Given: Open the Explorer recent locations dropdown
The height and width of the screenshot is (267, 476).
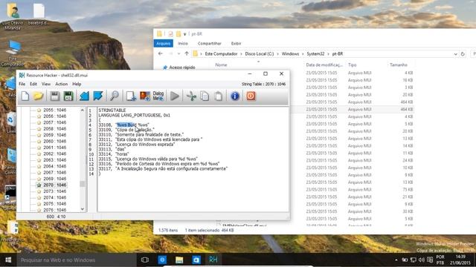Looking at the screenshot, I should click(178, 54).
